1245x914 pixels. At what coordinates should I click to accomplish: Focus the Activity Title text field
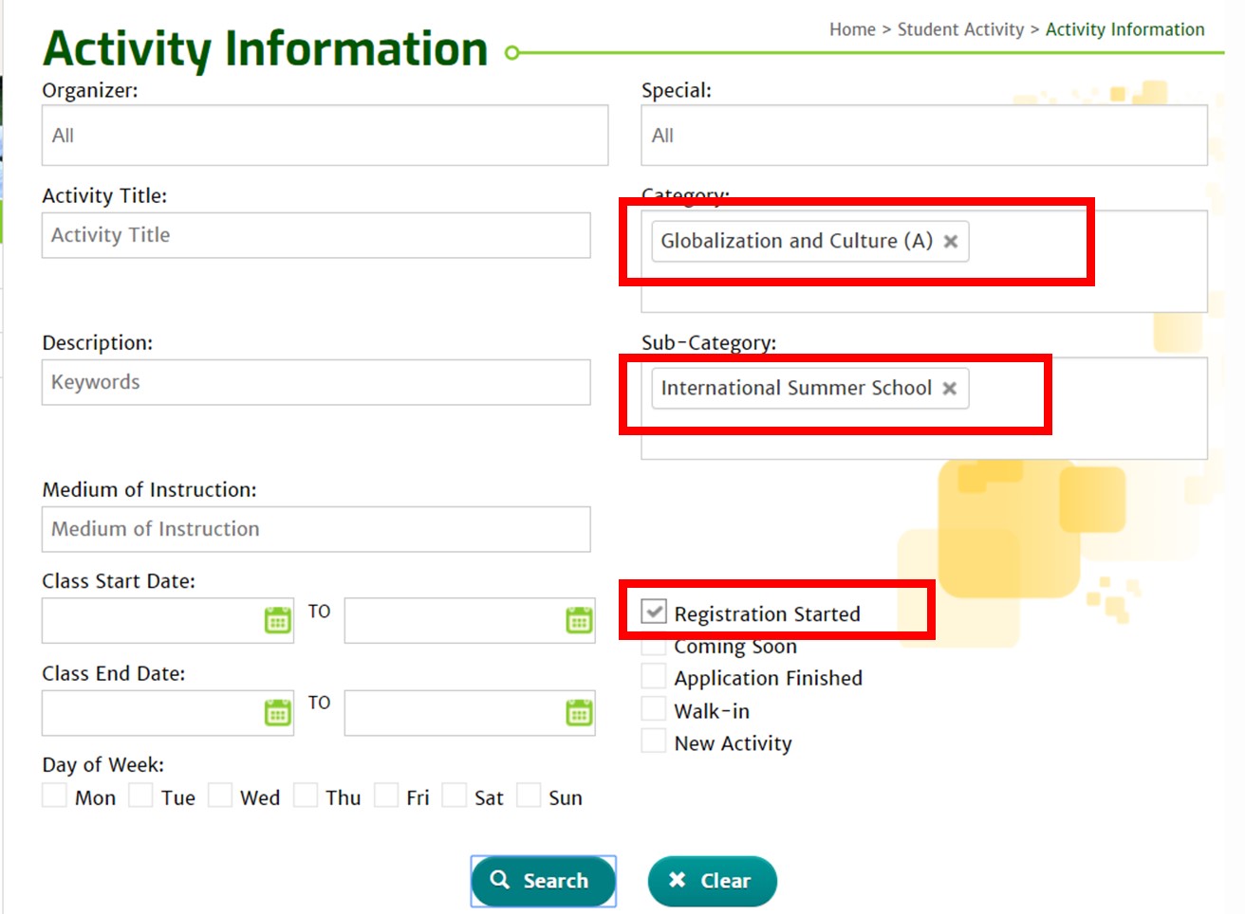pyautogui.click(x=316, y=235)
